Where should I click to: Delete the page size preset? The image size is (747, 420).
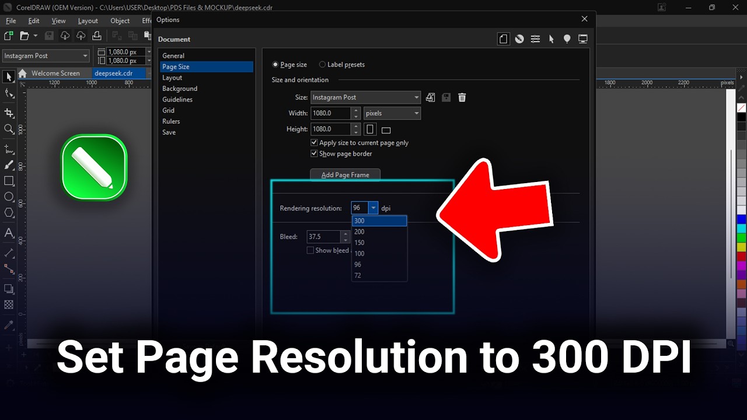pos(462,97)
